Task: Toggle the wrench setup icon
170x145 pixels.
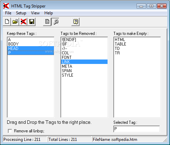Action: pos(55,22)
